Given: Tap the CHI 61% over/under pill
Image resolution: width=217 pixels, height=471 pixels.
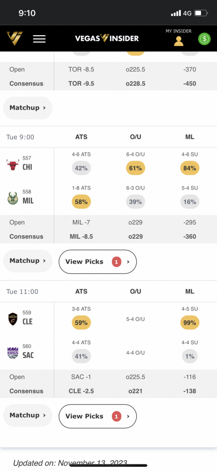Looking at the screenshot, I should pos(135,168).
